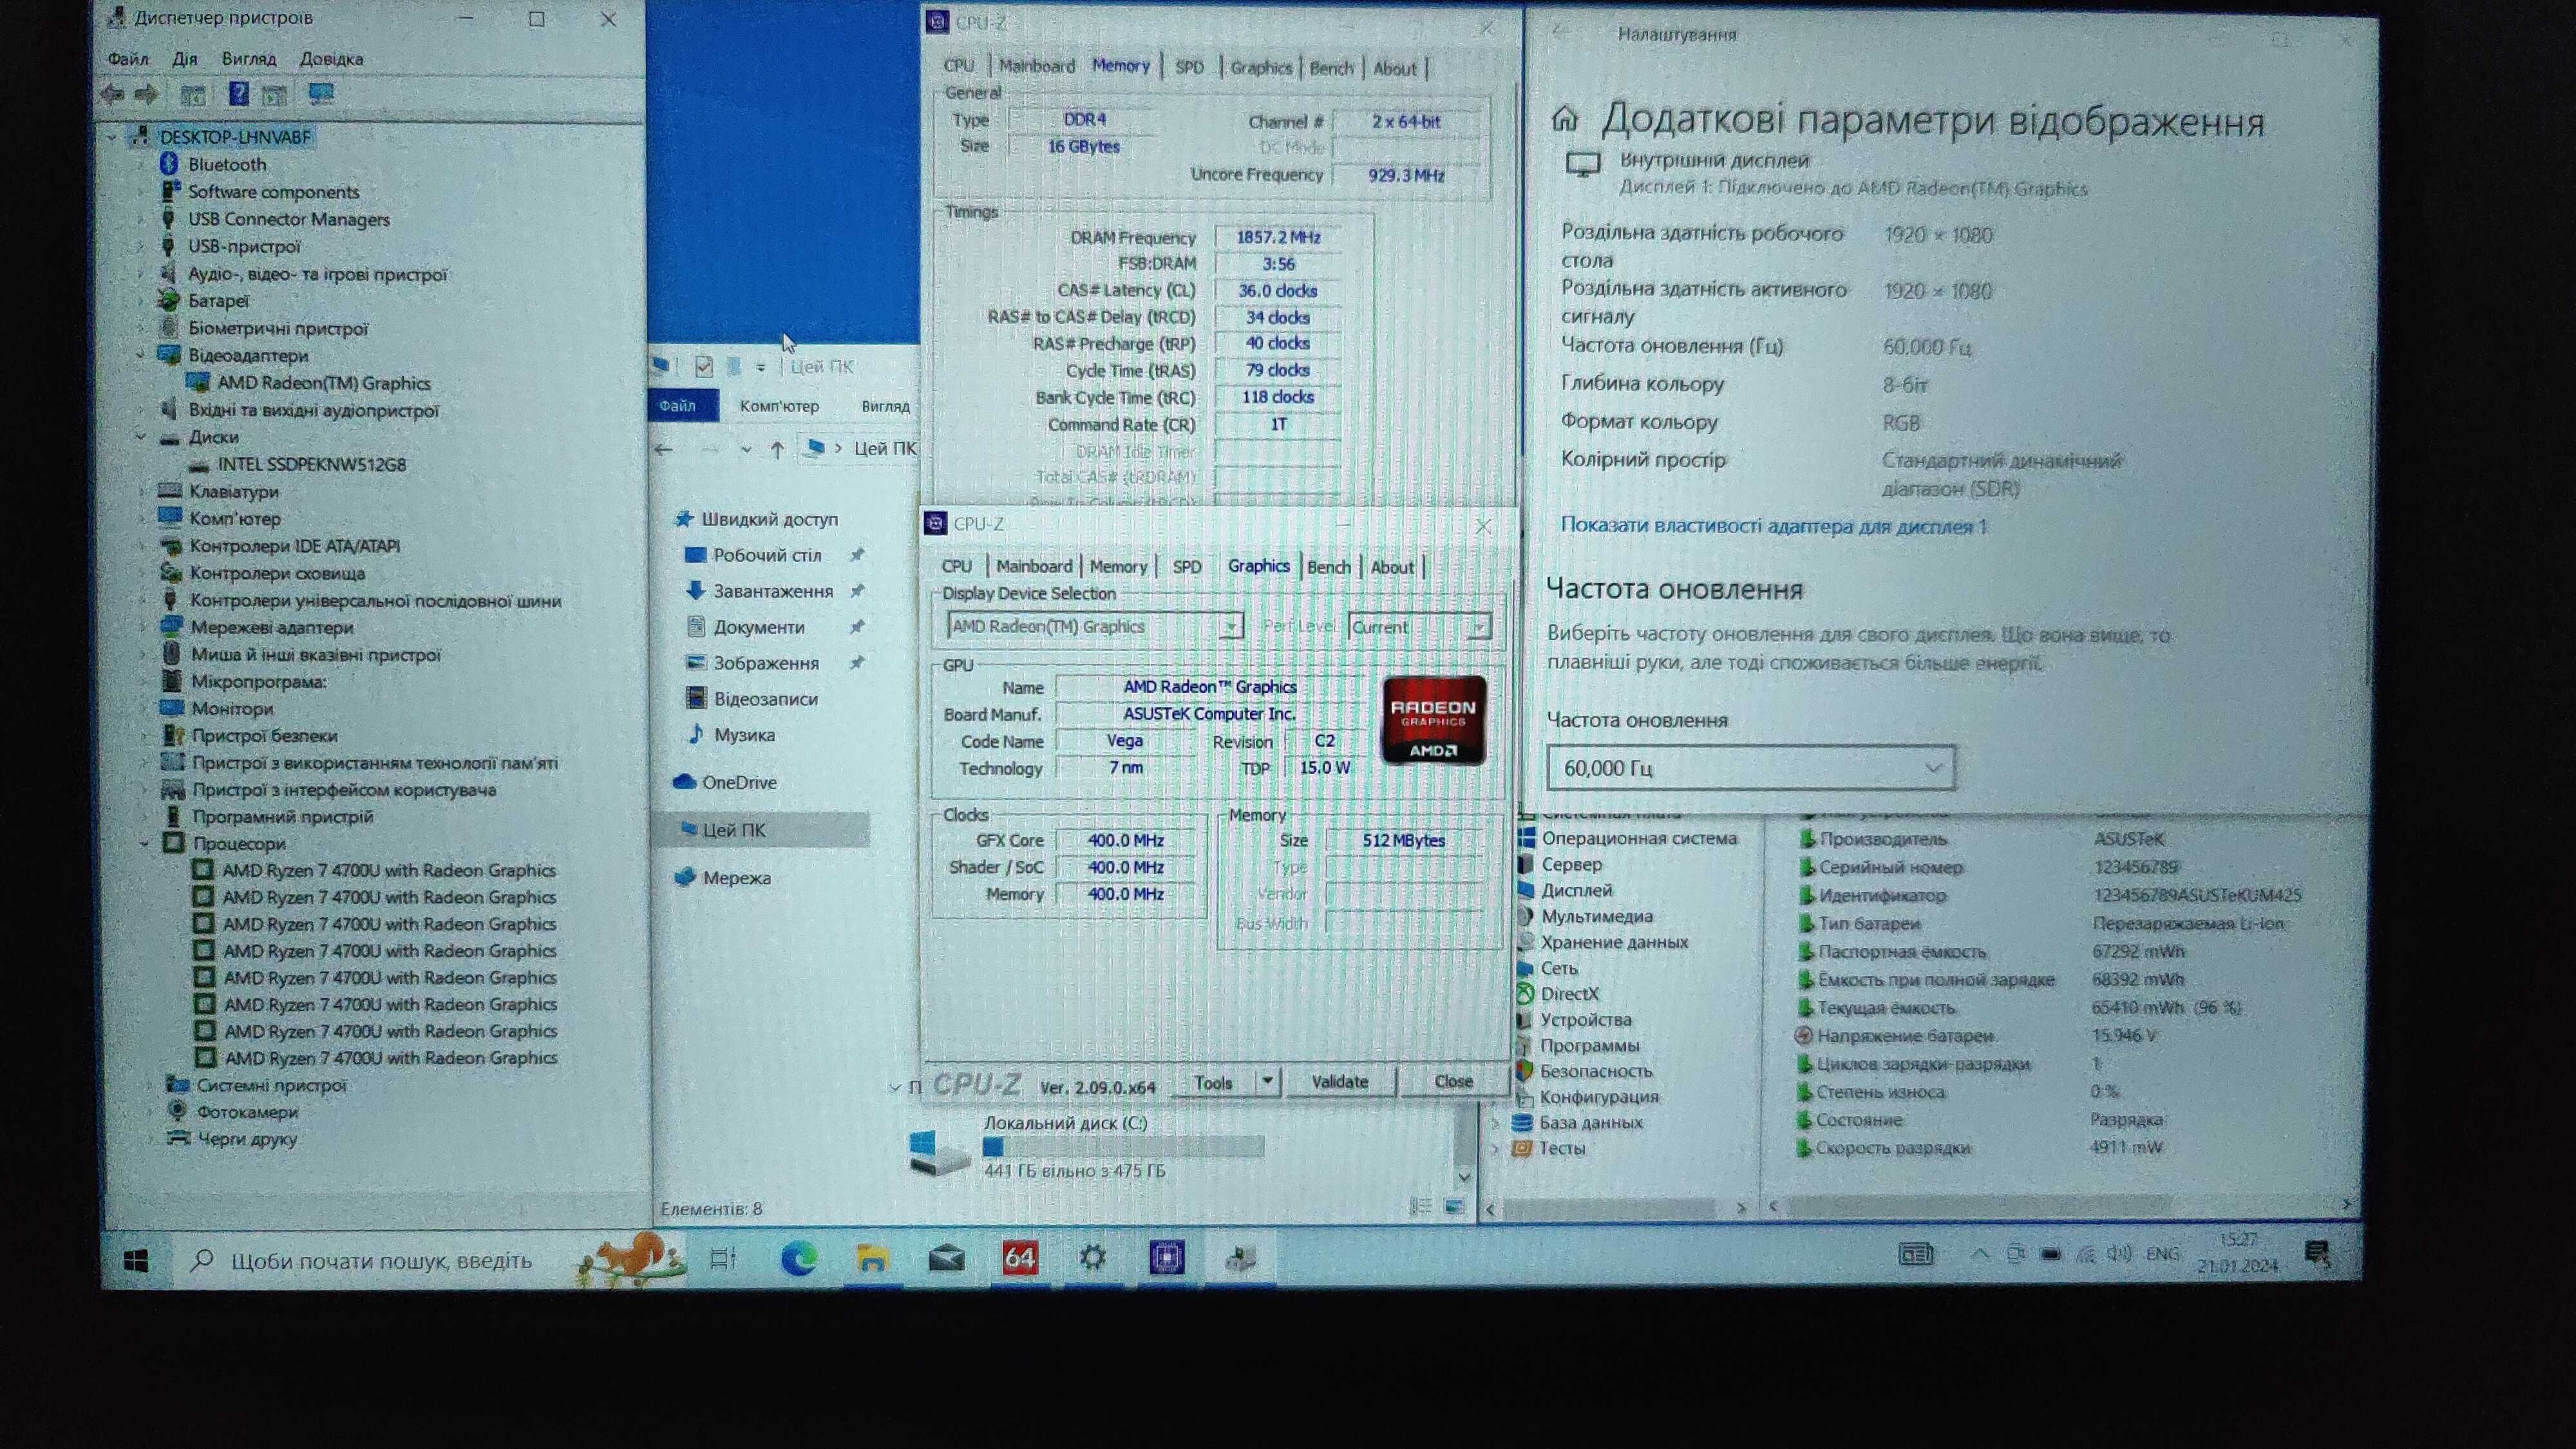Select Операционная система in AIDA64 tree

coord(1639,838)
